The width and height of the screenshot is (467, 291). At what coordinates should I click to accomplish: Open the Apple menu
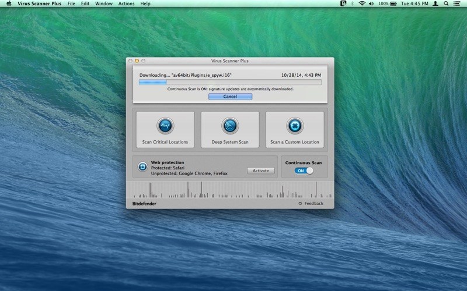click(8, 3)
